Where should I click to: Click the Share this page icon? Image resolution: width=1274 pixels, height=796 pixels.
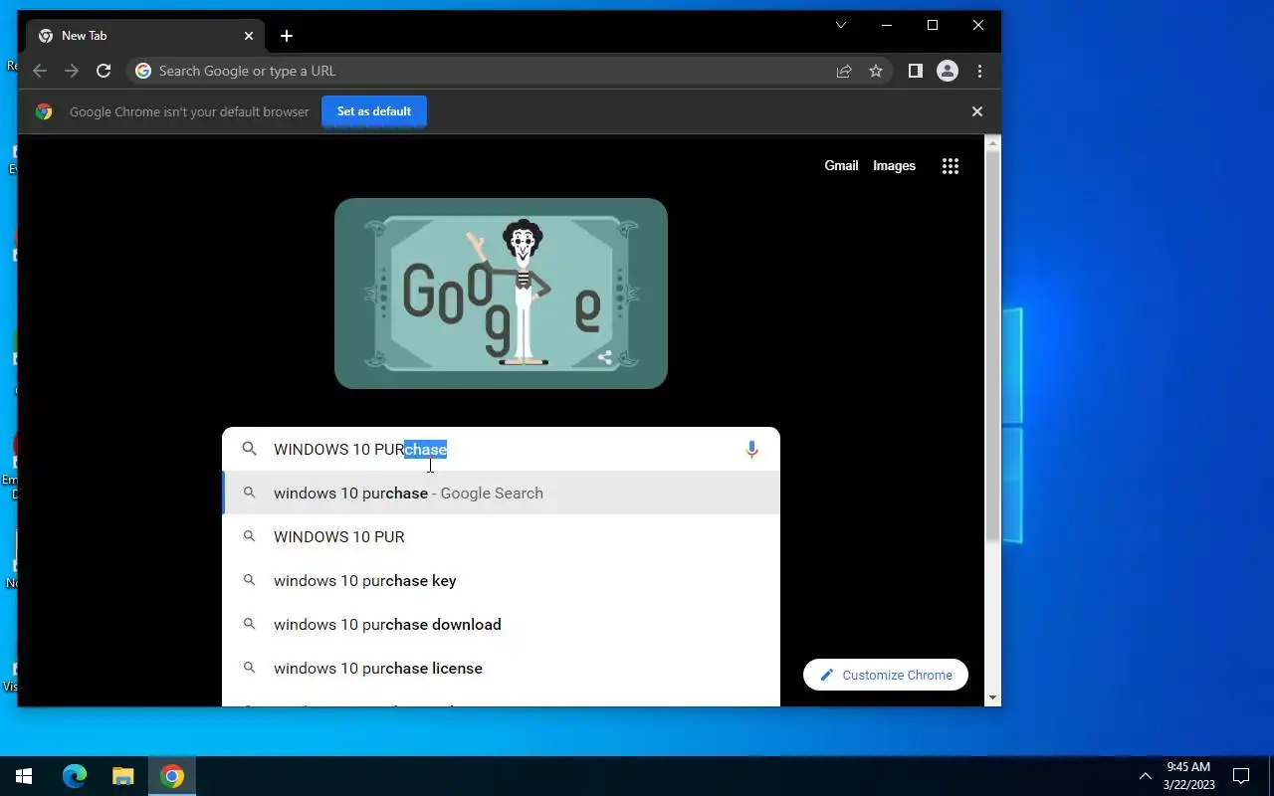coord(844,71)
